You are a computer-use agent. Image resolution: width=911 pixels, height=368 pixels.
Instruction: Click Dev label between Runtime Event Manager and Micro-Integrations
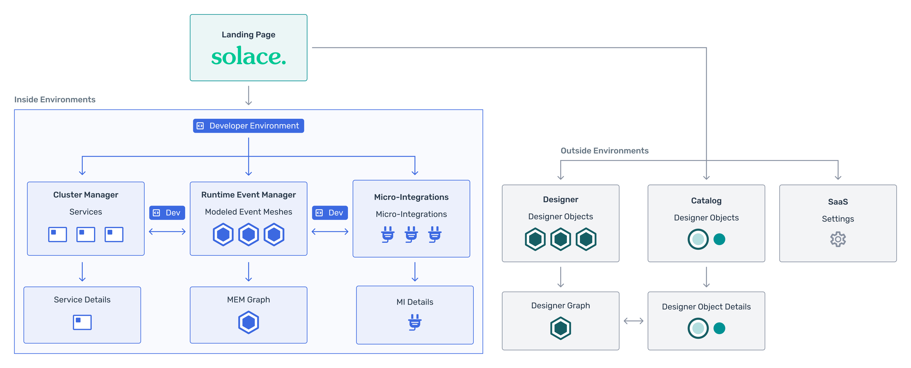(336, 213)
